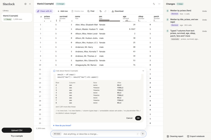The image size is (211, 140).
Task: Click the Sherlock tag on age step
Action: 175,25
